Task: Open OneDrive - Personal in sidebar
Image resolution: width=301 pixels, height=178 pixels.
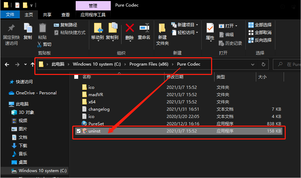Action: [x=33, y=93]
